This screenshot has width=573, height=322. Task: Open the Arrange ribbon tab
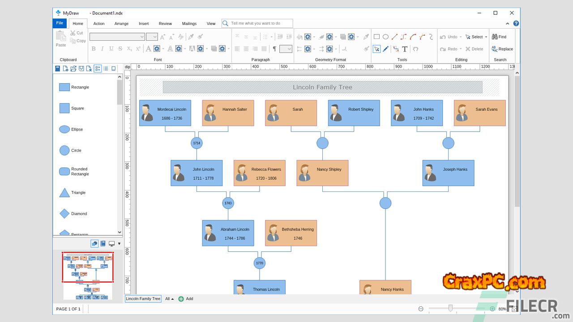tap(121, 24)
